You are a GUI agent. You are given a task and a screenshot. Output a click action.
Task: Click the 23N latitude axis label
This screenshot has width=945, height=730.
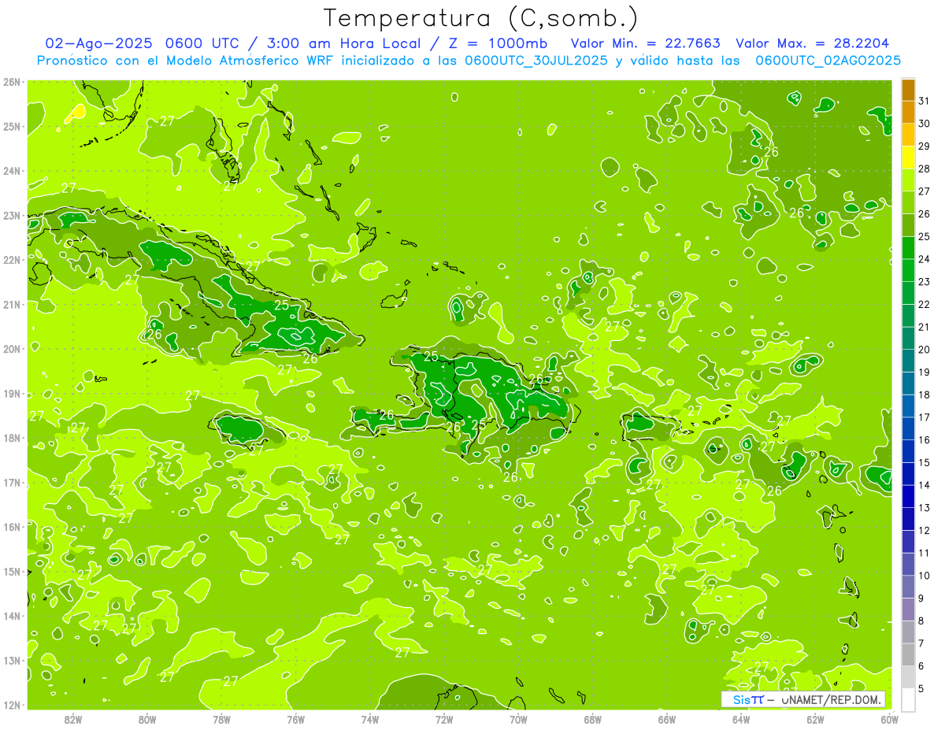12,215
